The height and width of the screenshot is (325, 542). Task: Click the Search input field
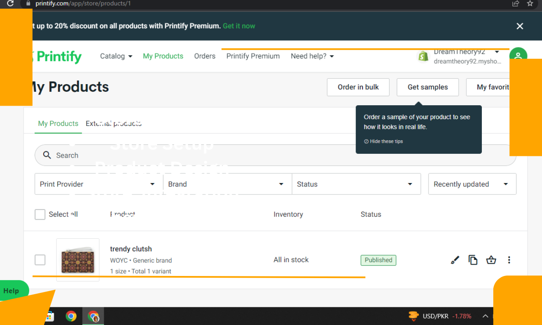coord(169,155)
